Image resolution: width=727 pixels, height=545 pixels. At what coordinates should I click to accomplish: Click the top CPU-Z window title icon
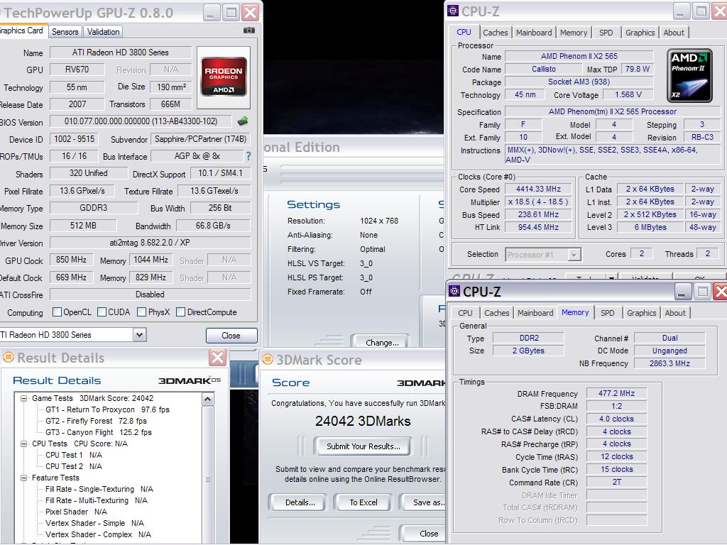tap(453, 11)
